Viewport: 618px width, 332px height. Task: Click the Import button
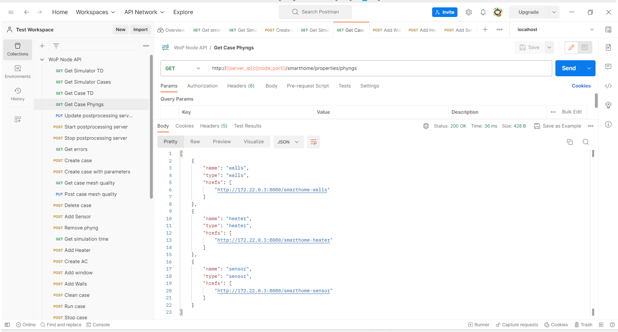(141, 29)
